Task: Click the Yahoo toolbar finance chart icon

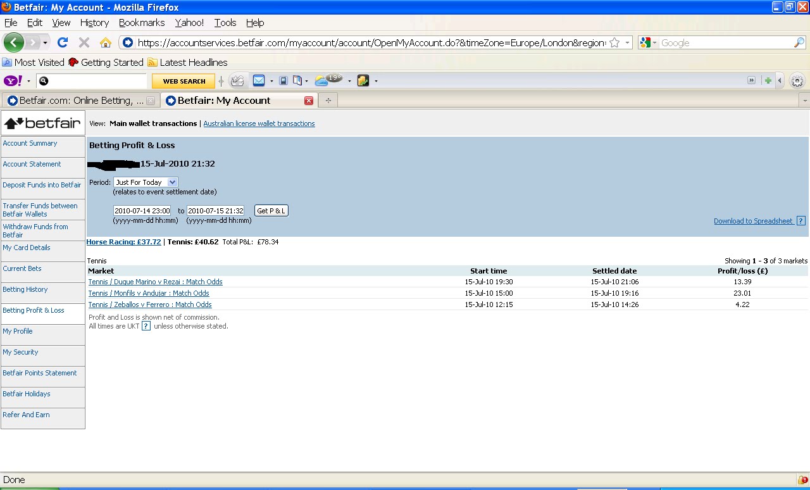Action: [363, 80]
